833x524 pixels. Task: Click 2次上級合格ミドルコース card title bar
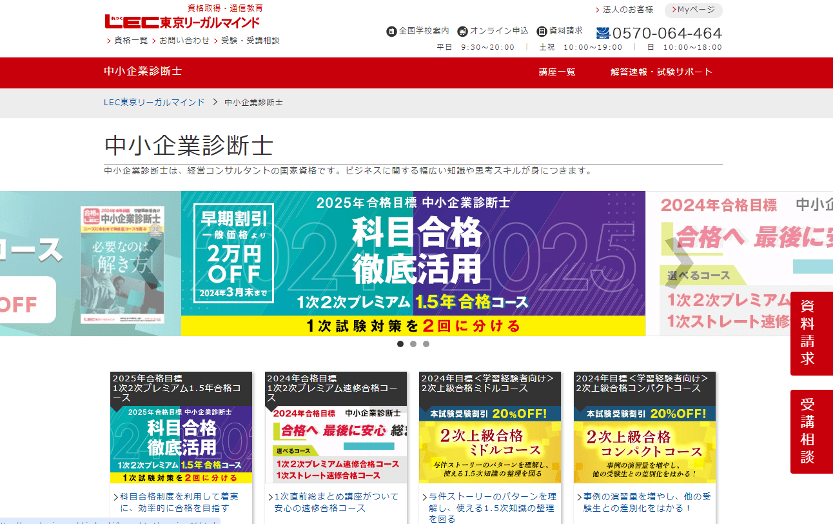[490, 388]
